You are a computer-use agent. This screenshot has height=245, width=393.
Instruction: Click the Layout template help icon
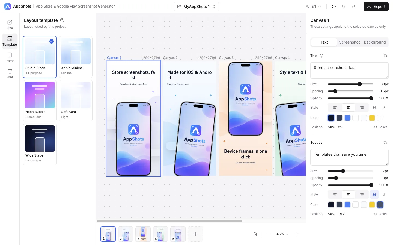(62, 20)
